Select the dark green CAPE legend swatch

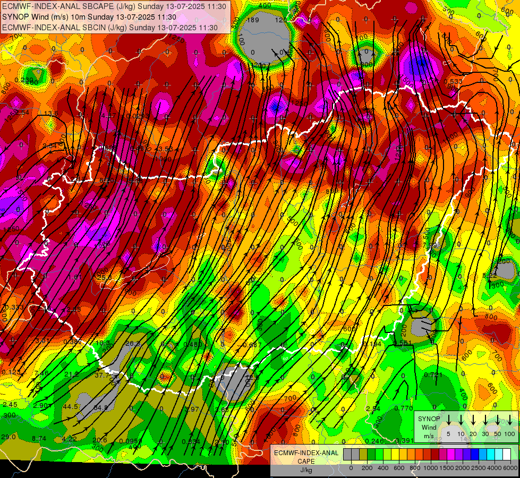click(371, 454)
